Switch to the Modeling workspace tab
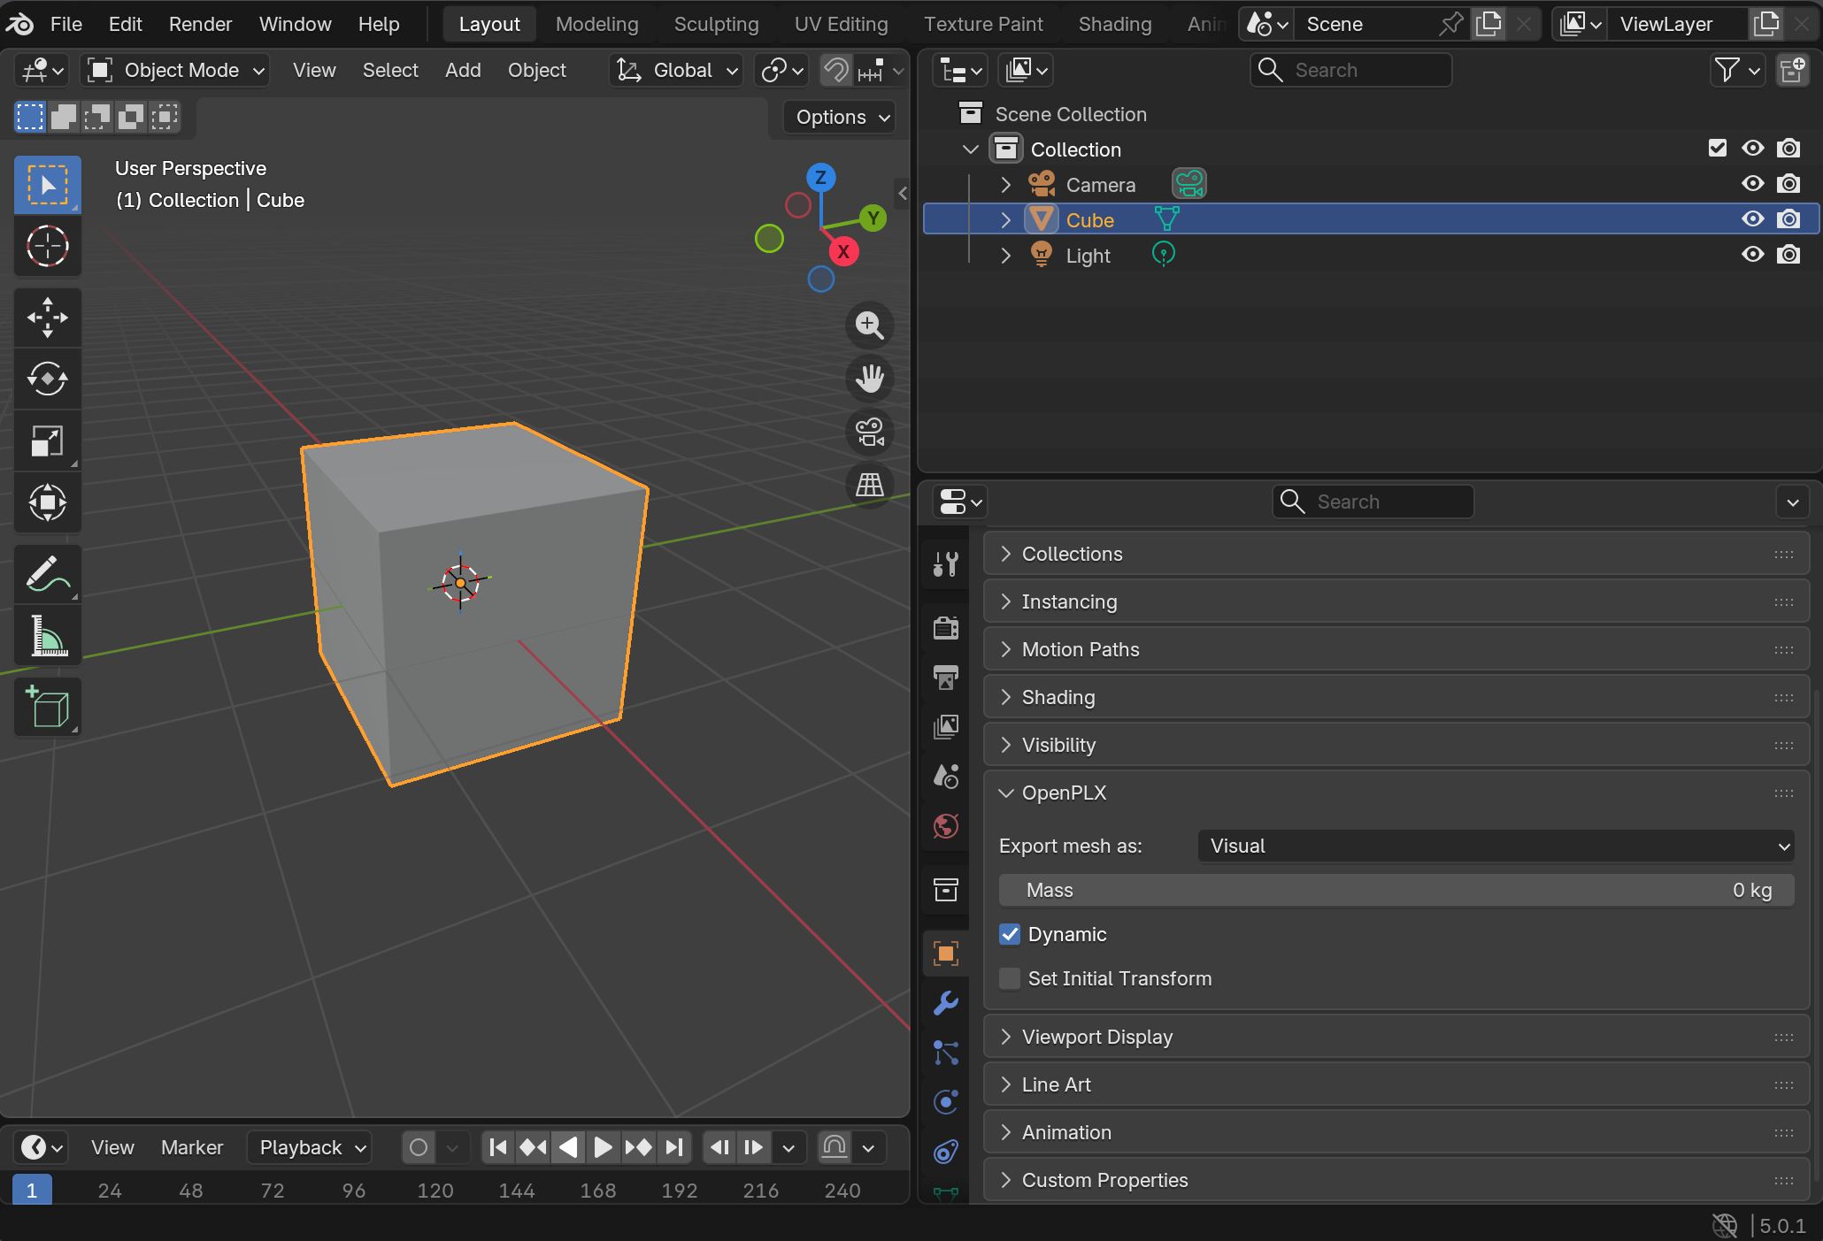The height and width of the screenshot is (1241, 1823). (x=597, y=24)
